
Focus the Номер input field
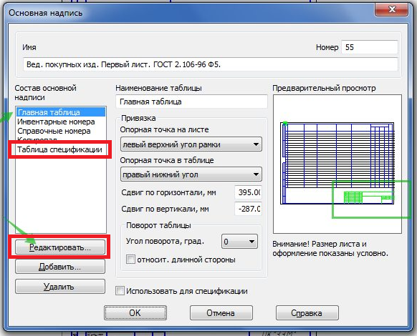pyautogui.click(x=370, y=47)
